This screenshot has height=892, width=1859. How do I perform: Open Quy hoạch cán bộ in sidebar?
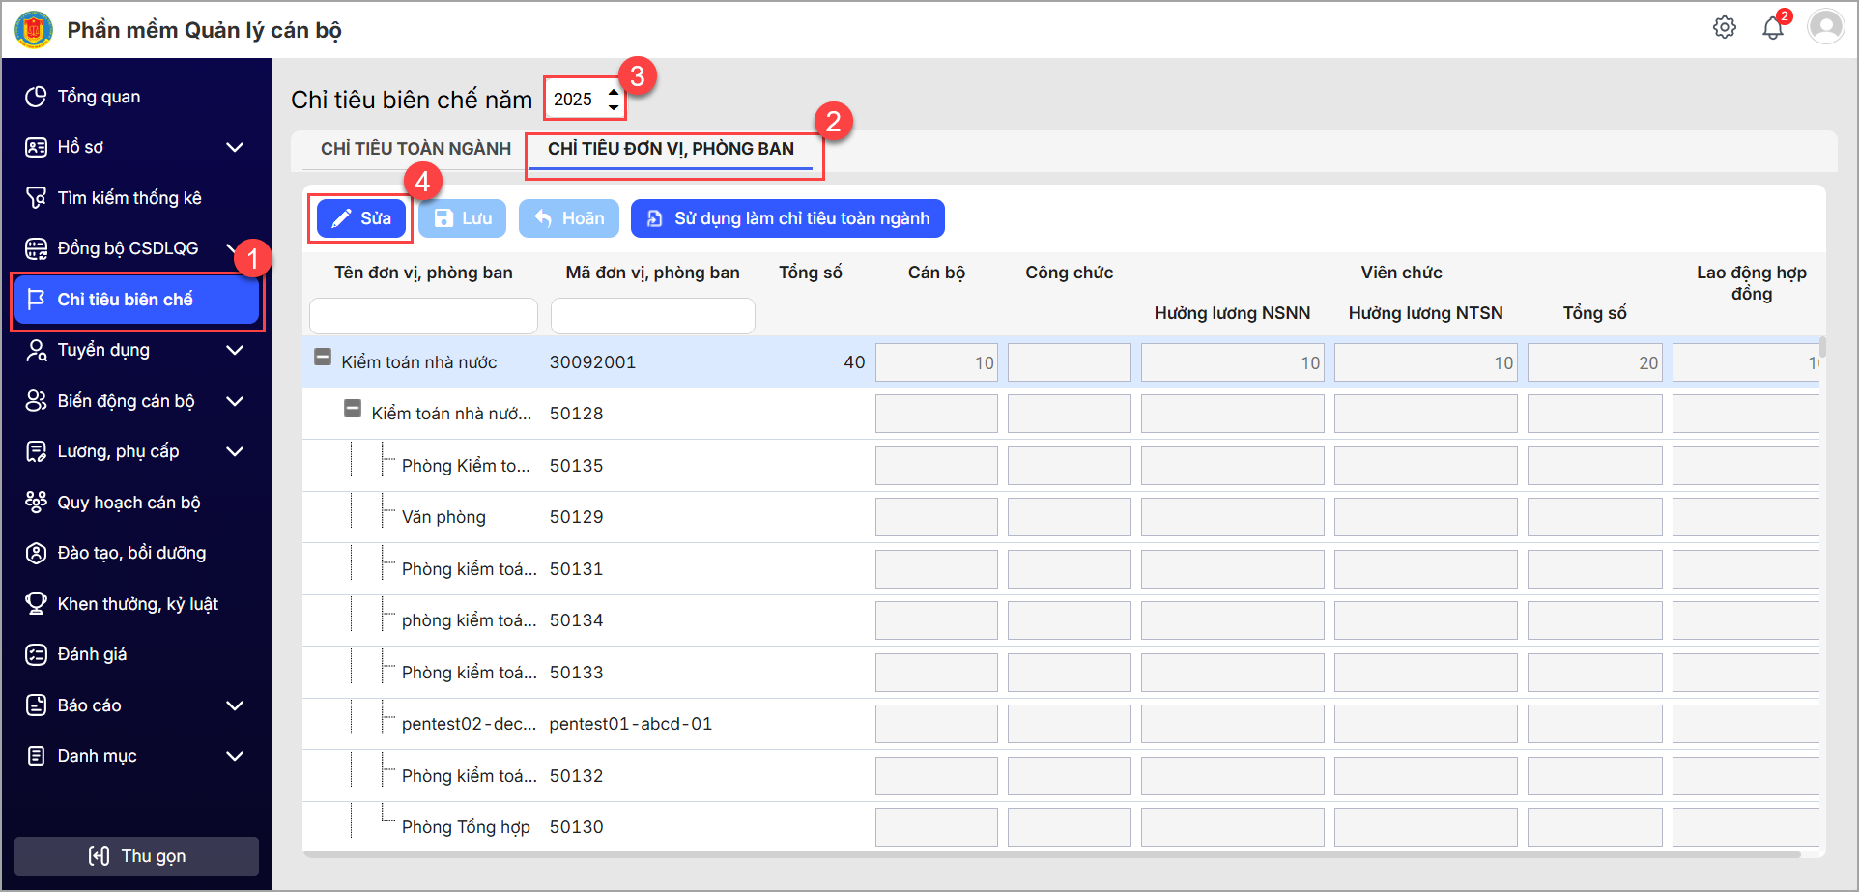(129, 503)
